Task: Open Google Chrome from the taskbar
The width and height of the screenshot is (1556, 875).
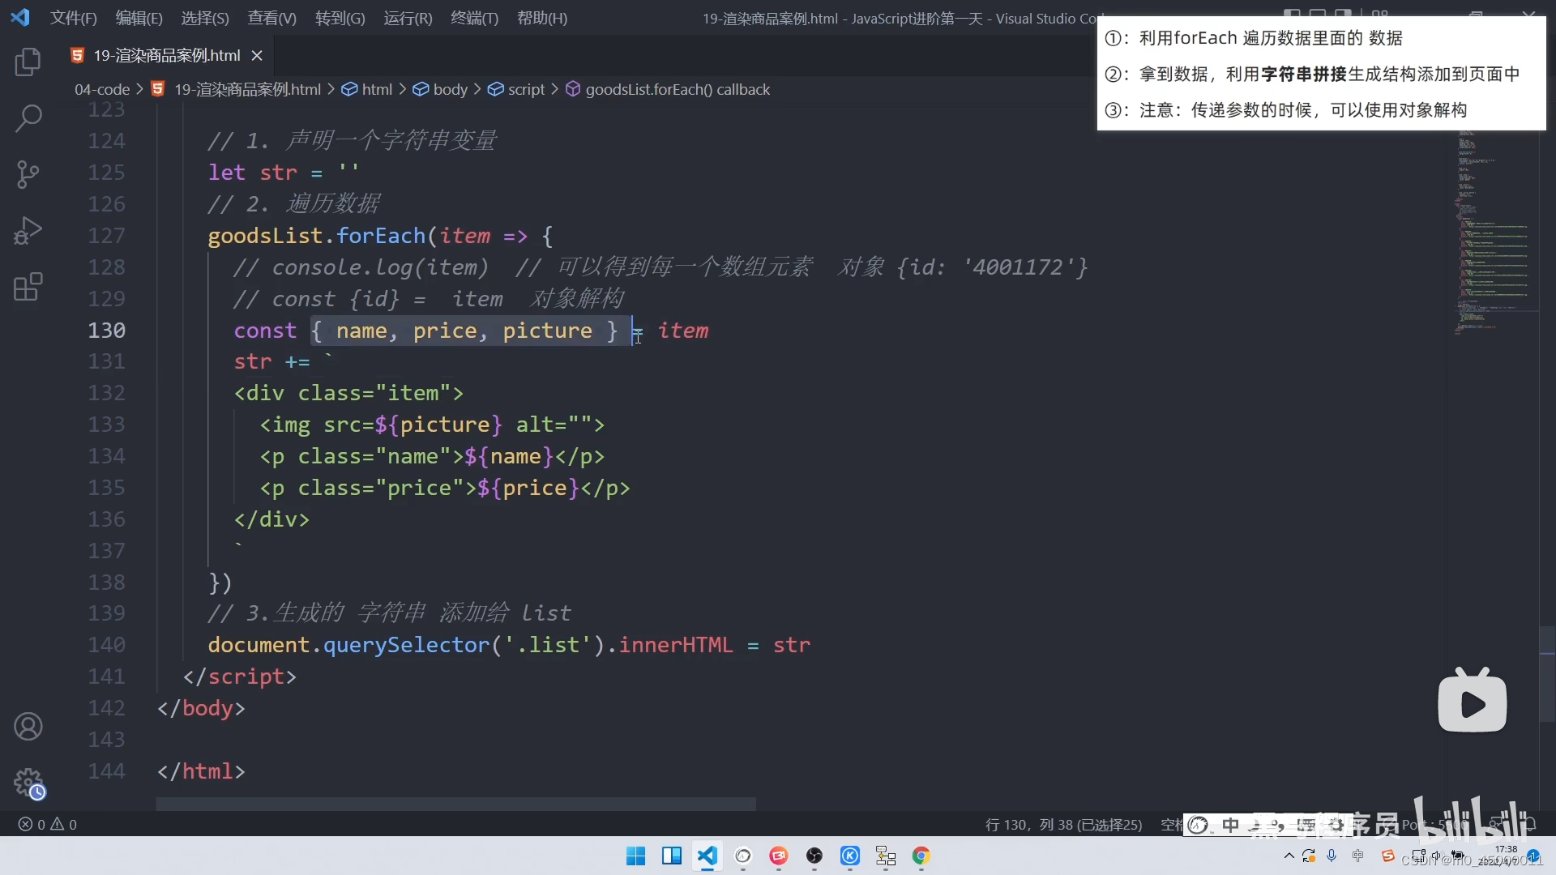Action: tap(921, 856)
